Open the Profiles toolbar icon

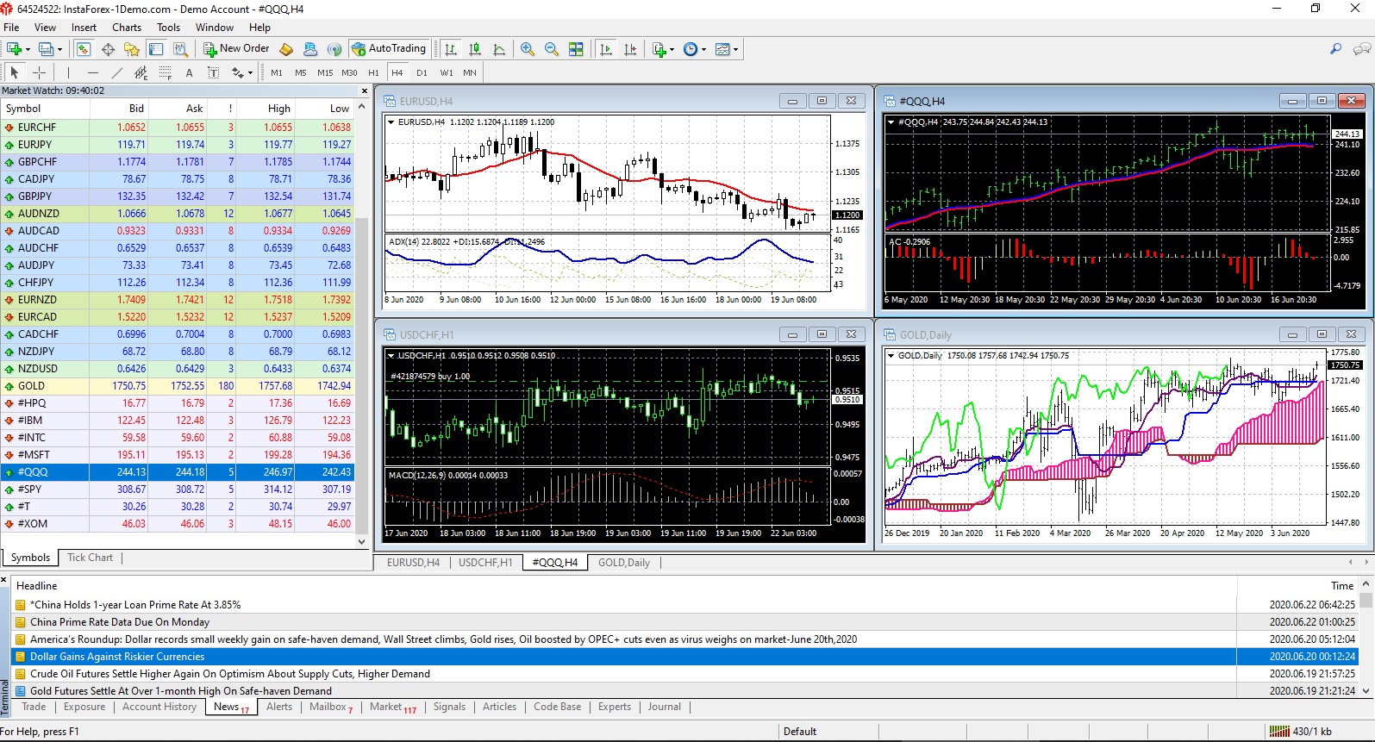pyautogui.click(x=47, y=49)
